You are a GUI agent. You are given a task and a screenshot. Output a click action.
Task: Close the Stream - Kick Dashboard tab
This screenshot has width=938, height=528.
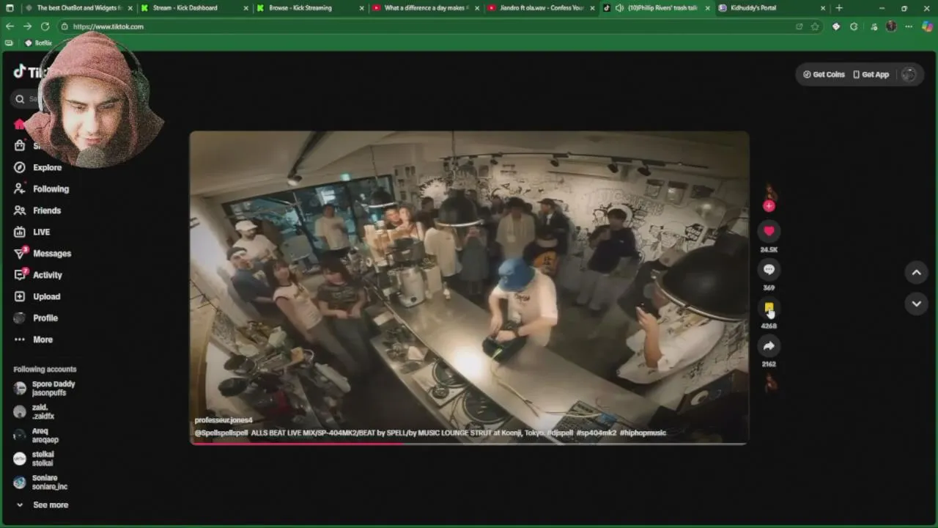245,8
